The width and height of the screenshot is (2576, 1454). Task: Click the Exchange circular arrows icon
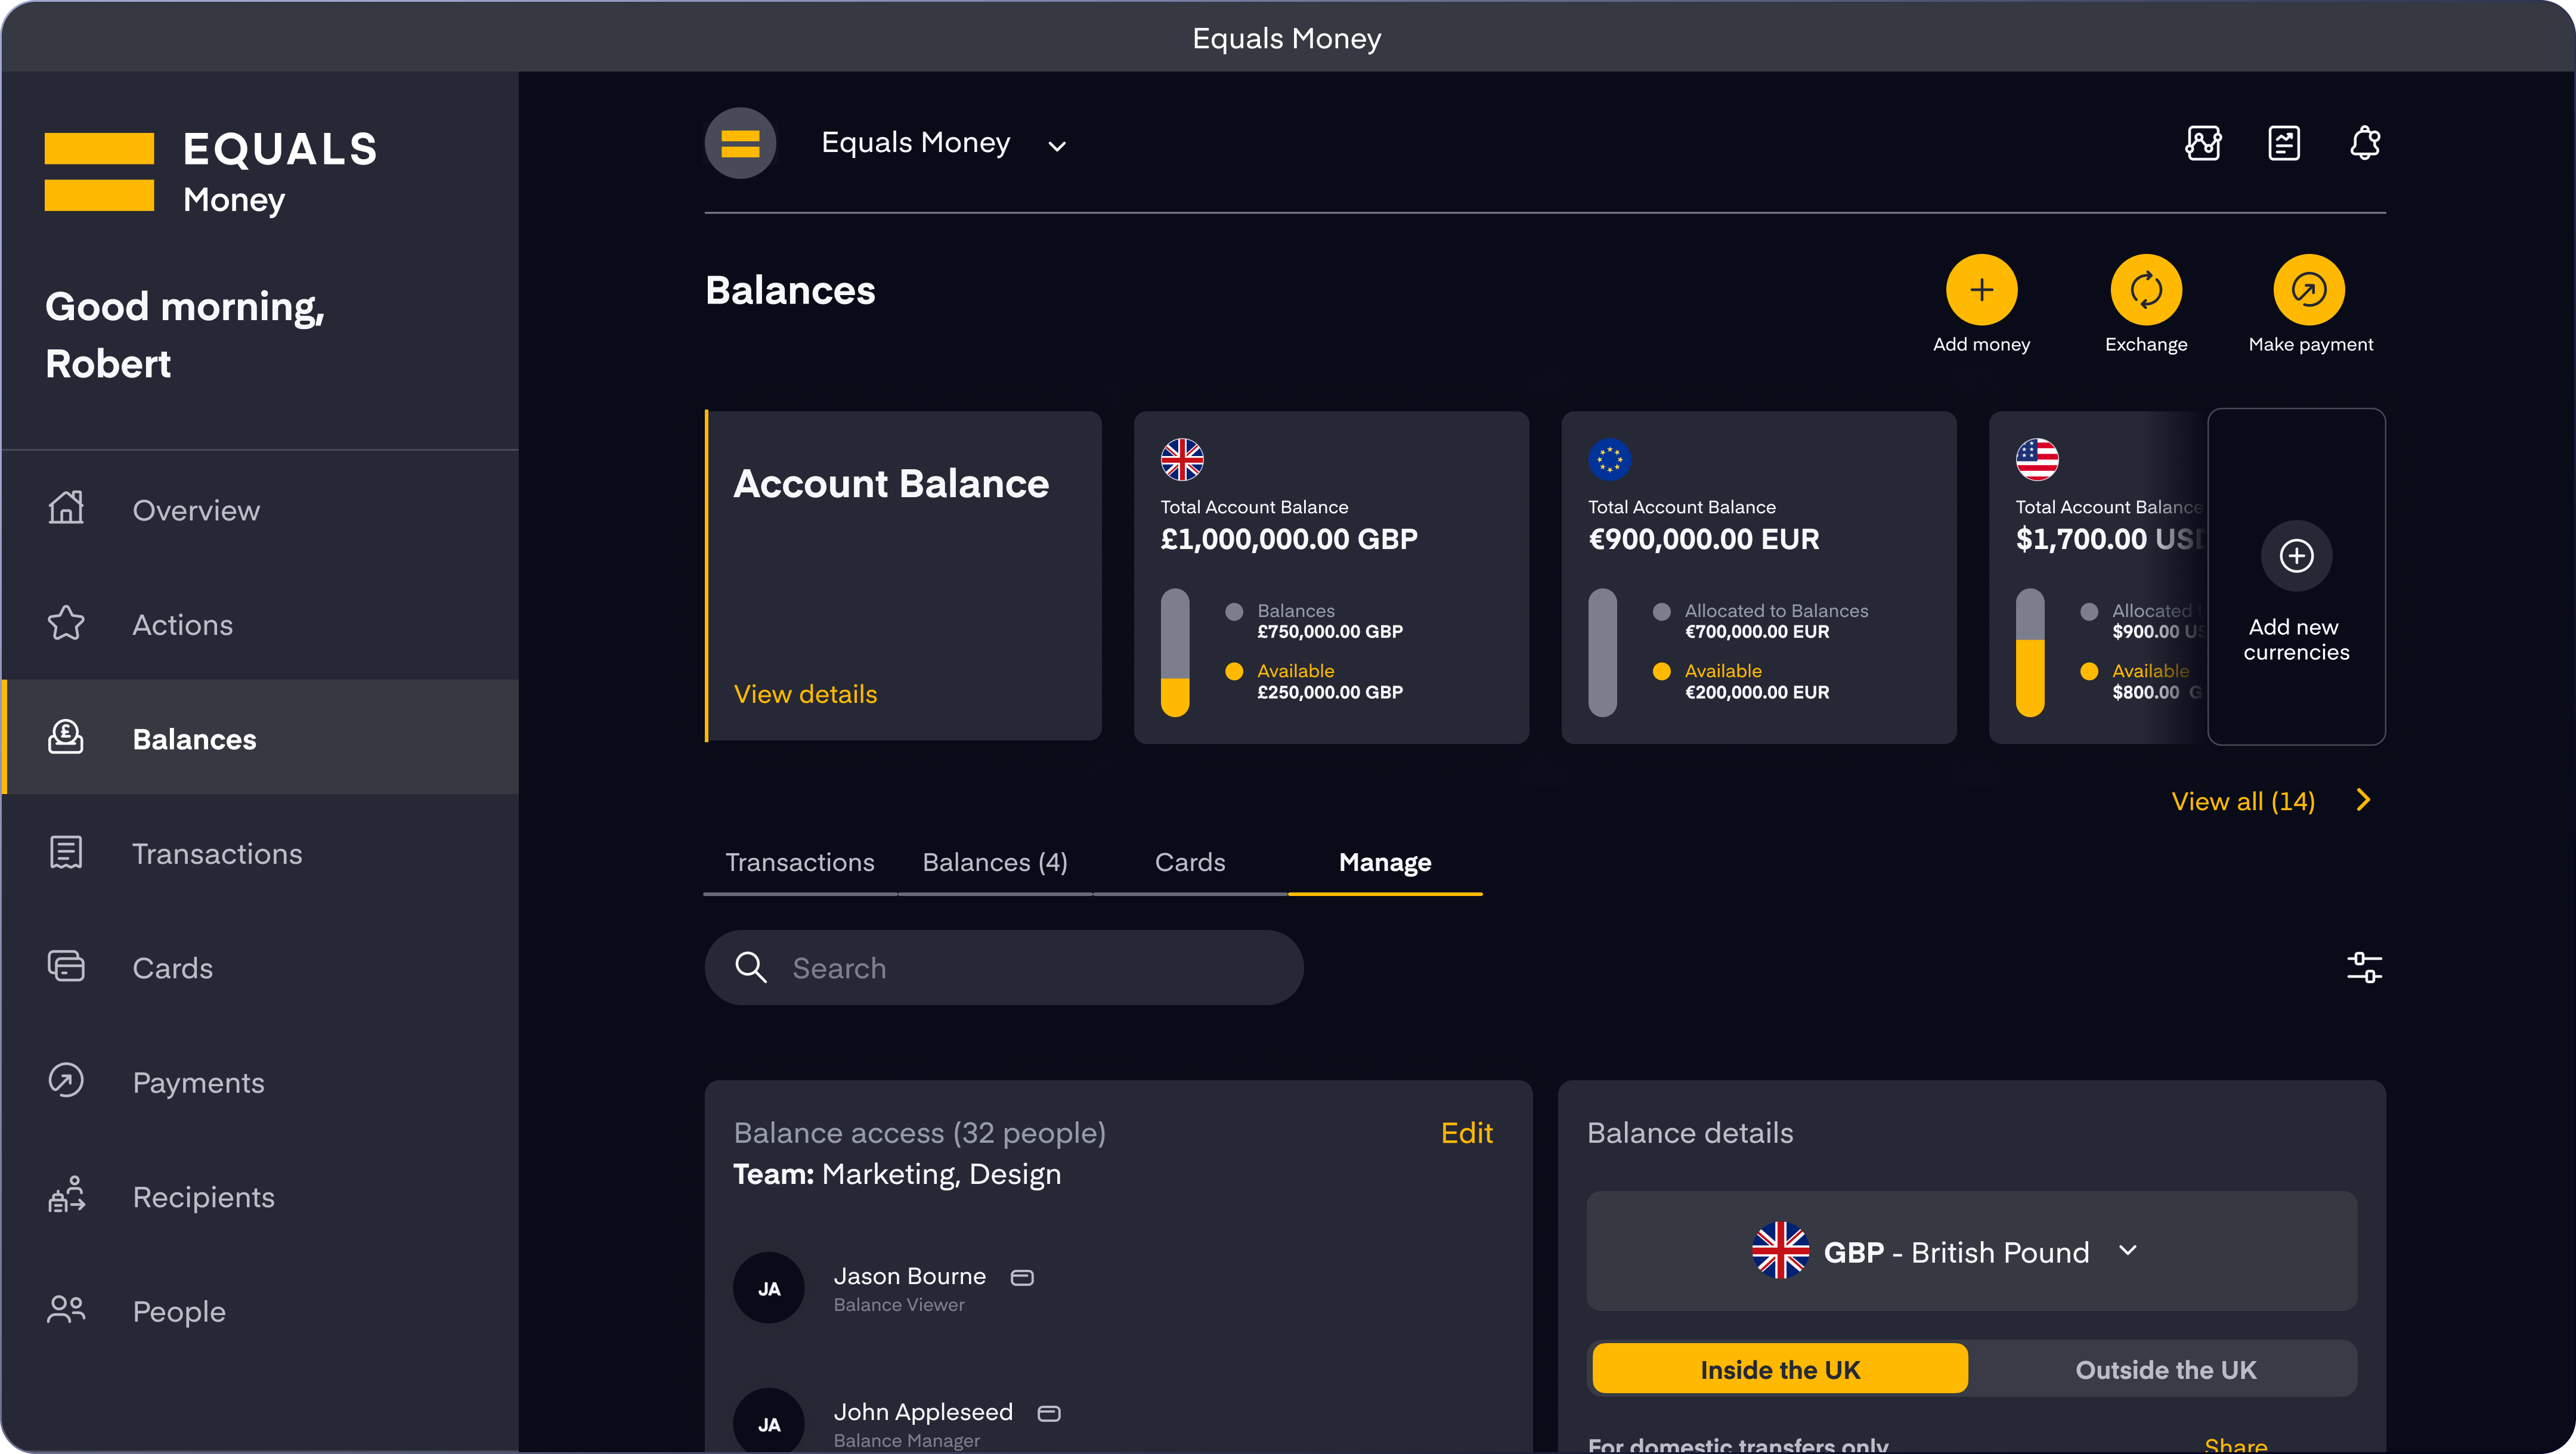click(x=2146, y=290)
